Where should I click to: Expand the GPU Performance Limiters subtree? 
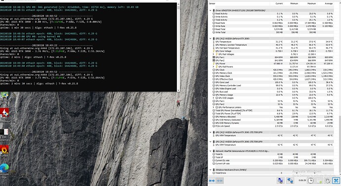[213, 107]
